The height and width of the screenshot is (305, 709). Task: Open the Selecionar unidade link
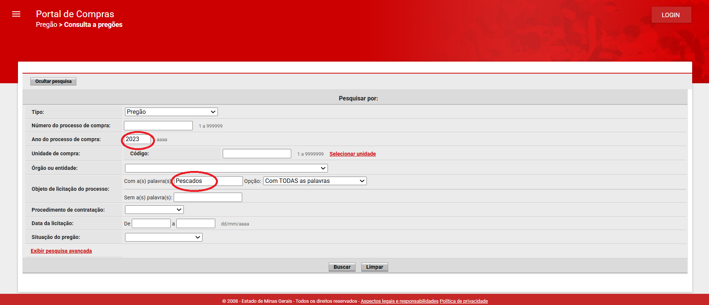(x=352, y=154)
